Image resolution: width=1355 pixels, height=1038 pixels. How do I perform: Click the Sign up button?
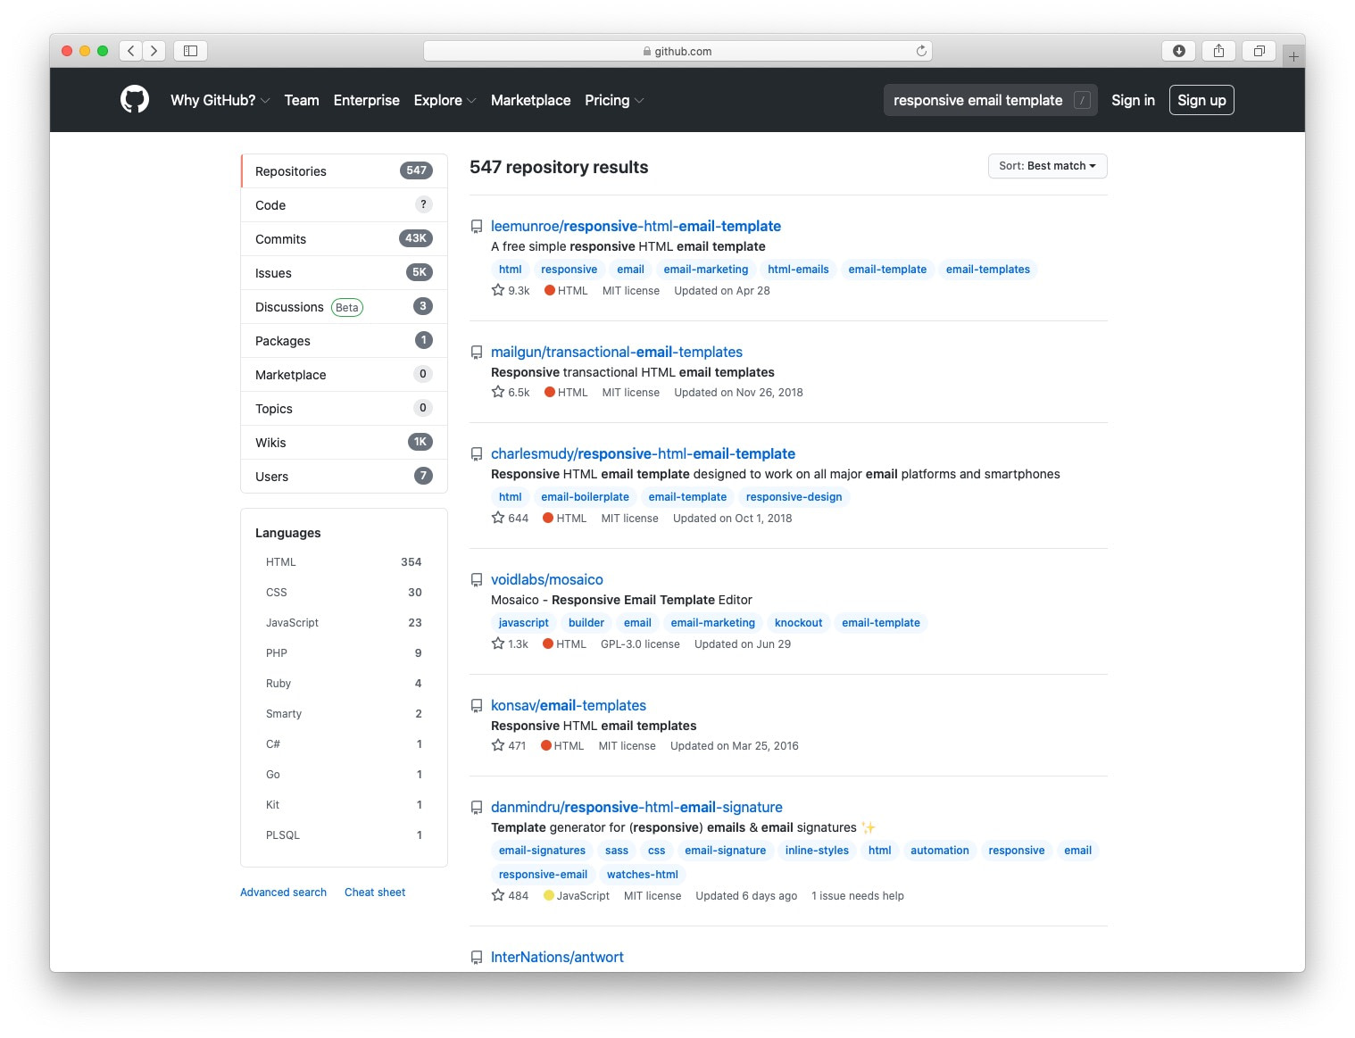[1201, 100]
